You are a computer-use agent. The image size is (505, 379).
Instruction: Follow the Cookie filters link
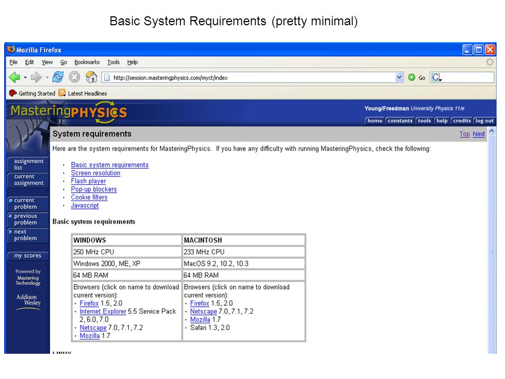click(x=89, y=197)
